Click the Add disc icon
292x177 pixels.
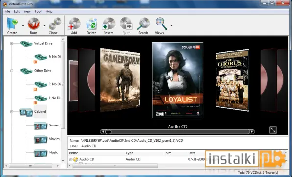click(74, 24)
